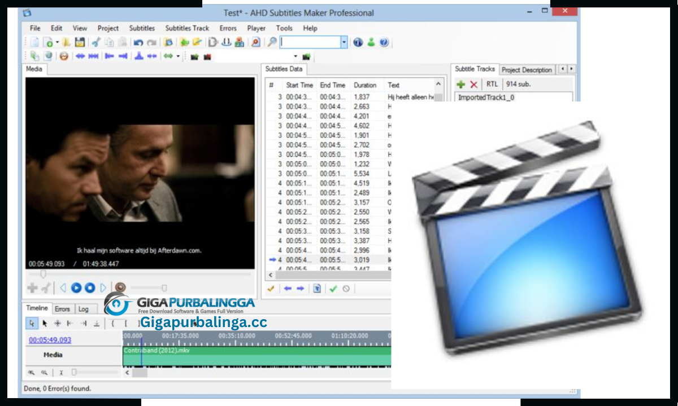Image resolution: width=678 pixels, height=406 pixels.
Task: Click the gray circle-slash icon below the subtitles list
Action: [346, 289]
